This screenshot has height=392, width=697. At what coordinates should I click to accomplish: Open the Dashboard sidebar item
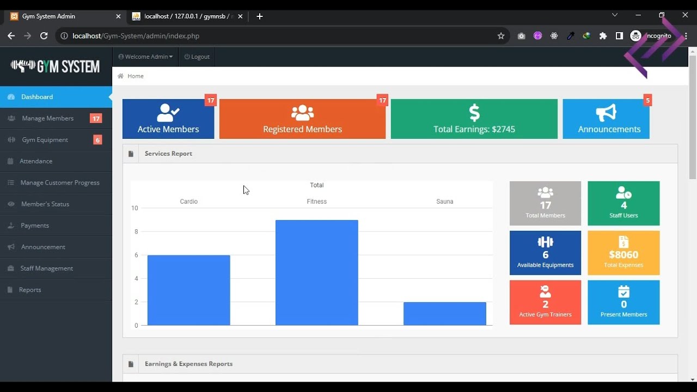point(56,97)
